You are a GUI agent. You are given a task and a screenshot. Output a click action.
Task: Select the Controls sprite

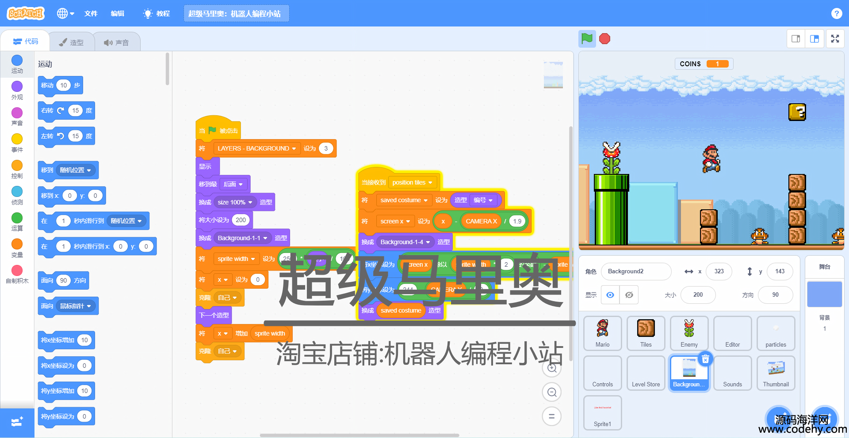point(602,373)
